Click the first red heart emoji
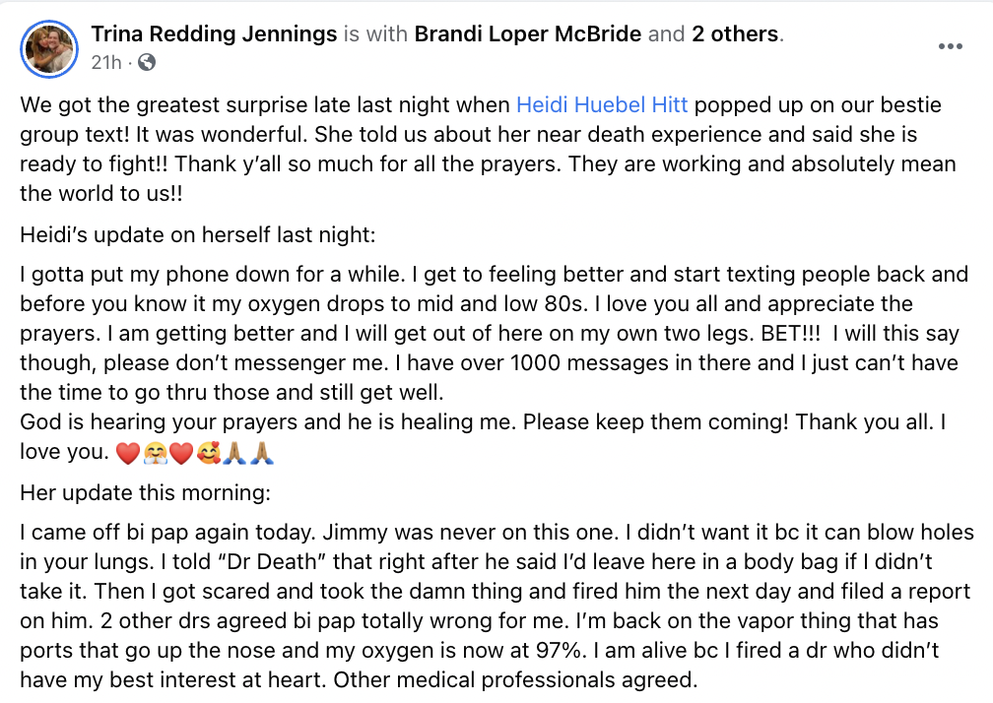Screen dimensions: 993x703 (x=128, y=453)
